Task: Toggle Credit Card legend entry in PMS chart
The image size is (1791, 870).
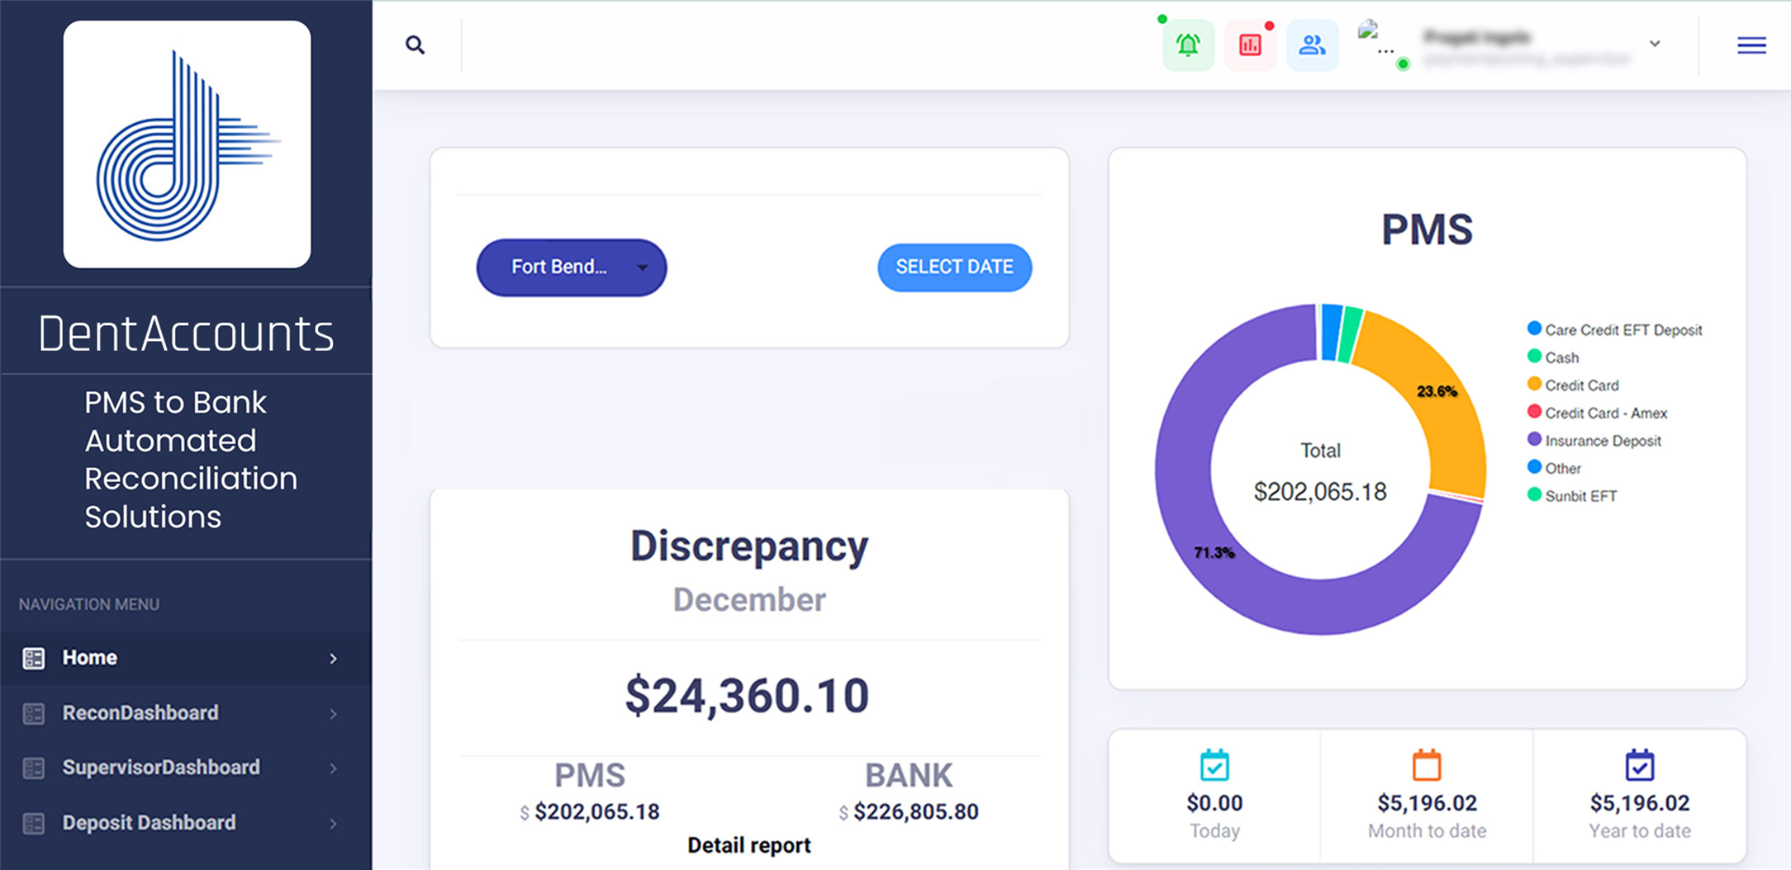Action: 1581,385
